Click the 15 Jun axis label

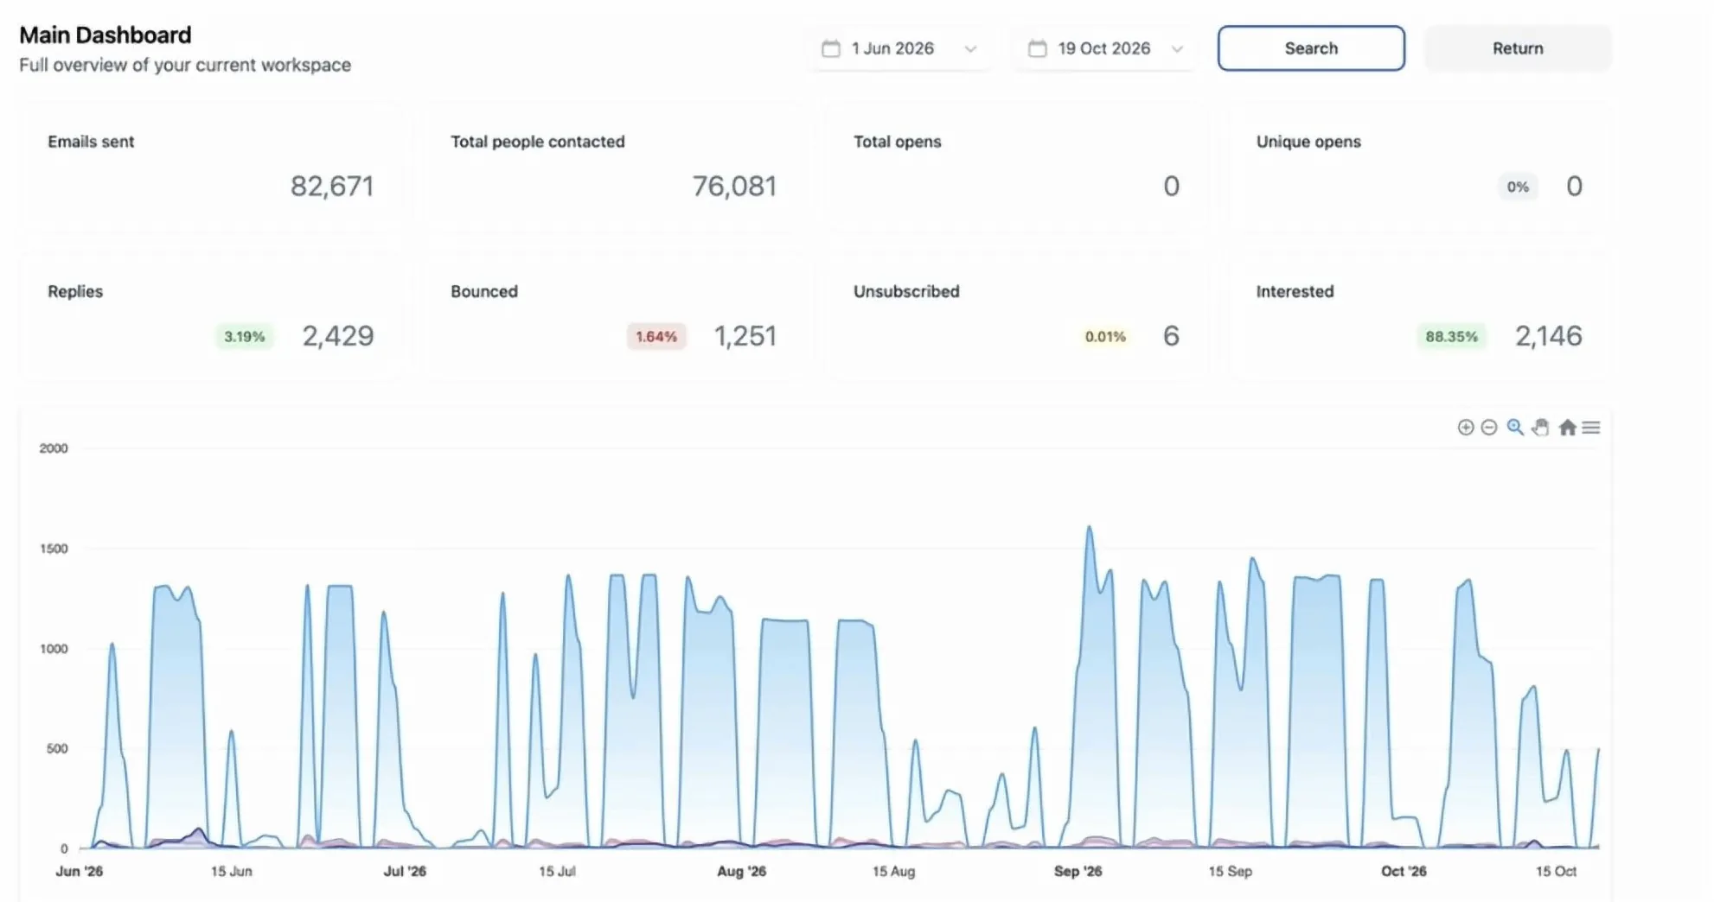pyautogui.click(x=232, y=871)
